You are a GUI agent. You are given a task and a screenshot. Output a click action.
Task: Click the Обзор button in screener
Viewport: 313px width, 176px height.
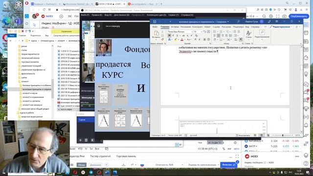pyautogui.click(x=82, y=165)
